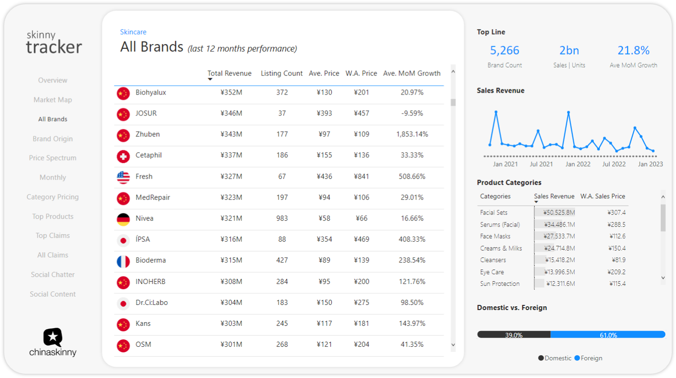
Task: Sort by W.A. Sales Price header
Action: [x=603, y=196]
